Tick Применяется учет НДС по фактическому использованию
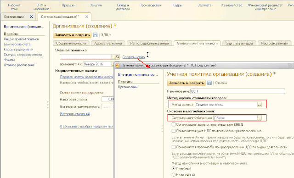Viewport: 294px width, 178px height. (x=174, y=131)
